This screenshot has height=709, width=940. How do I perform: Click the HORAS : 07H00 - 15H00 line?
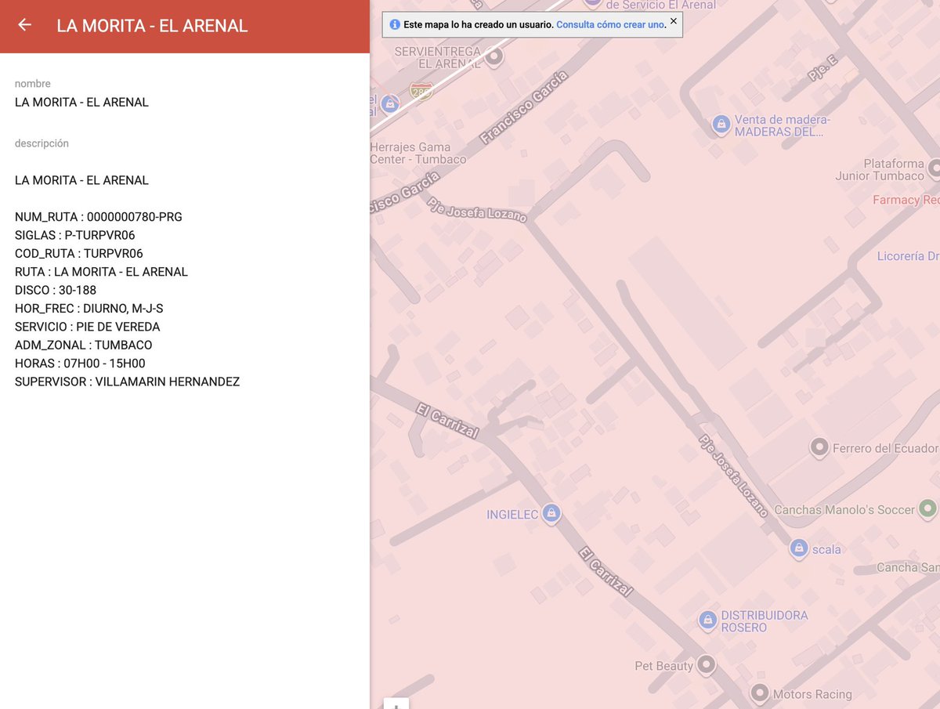(80, 364)
